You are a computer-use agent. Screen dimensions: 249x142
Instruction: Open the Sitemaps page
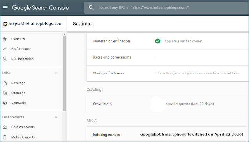click(x=18, y=93)
